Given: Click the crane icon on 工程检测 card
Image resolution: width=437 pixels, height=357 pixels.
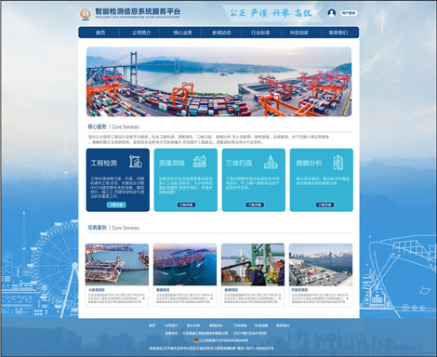Looking at the screenshot, I should pyautogui.click(x=135, y=162).
